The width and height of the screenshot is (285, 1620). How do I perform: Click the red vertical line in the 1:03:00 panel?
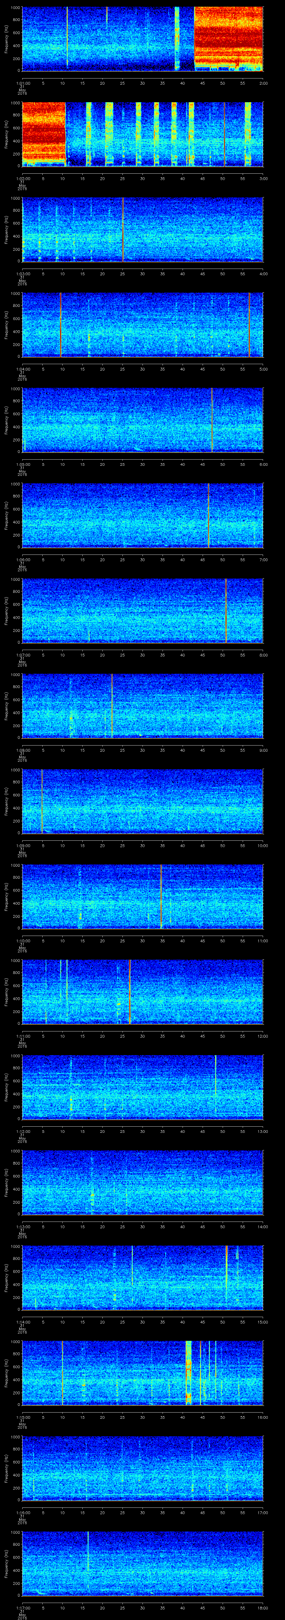(x=123, y=230)
